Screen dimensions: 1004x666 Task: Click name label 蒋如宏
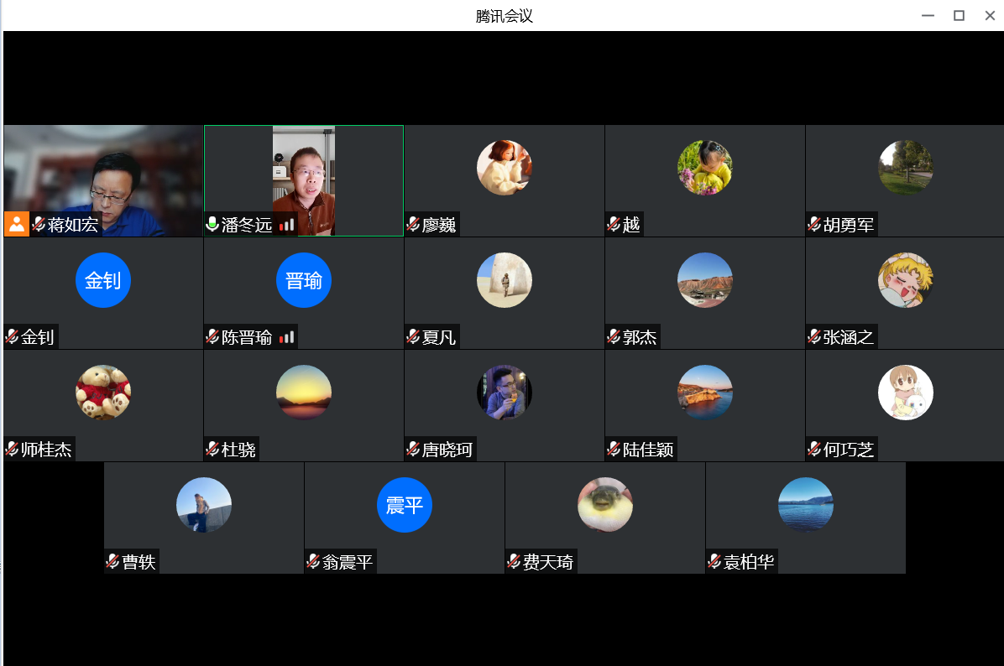(x=72, y=225)
